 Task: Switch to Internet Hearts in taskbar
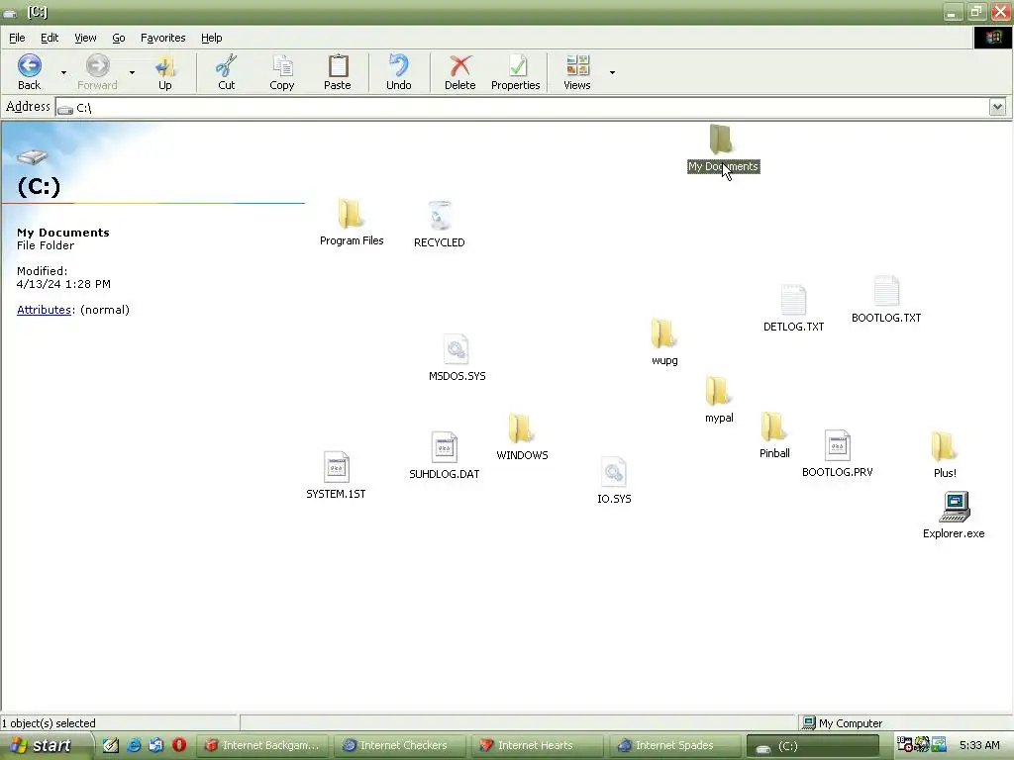click(537, 745)
